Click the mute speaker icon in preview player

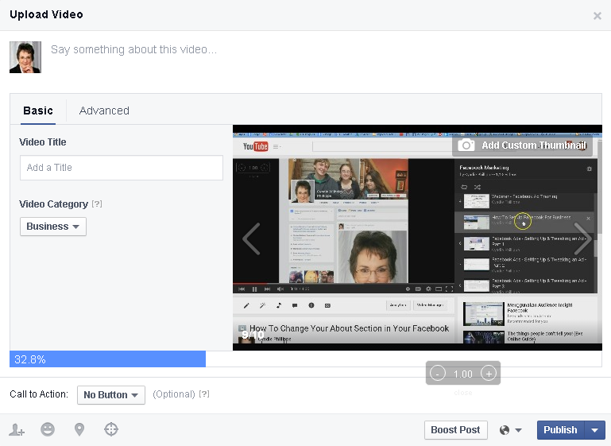click(280, 289)
